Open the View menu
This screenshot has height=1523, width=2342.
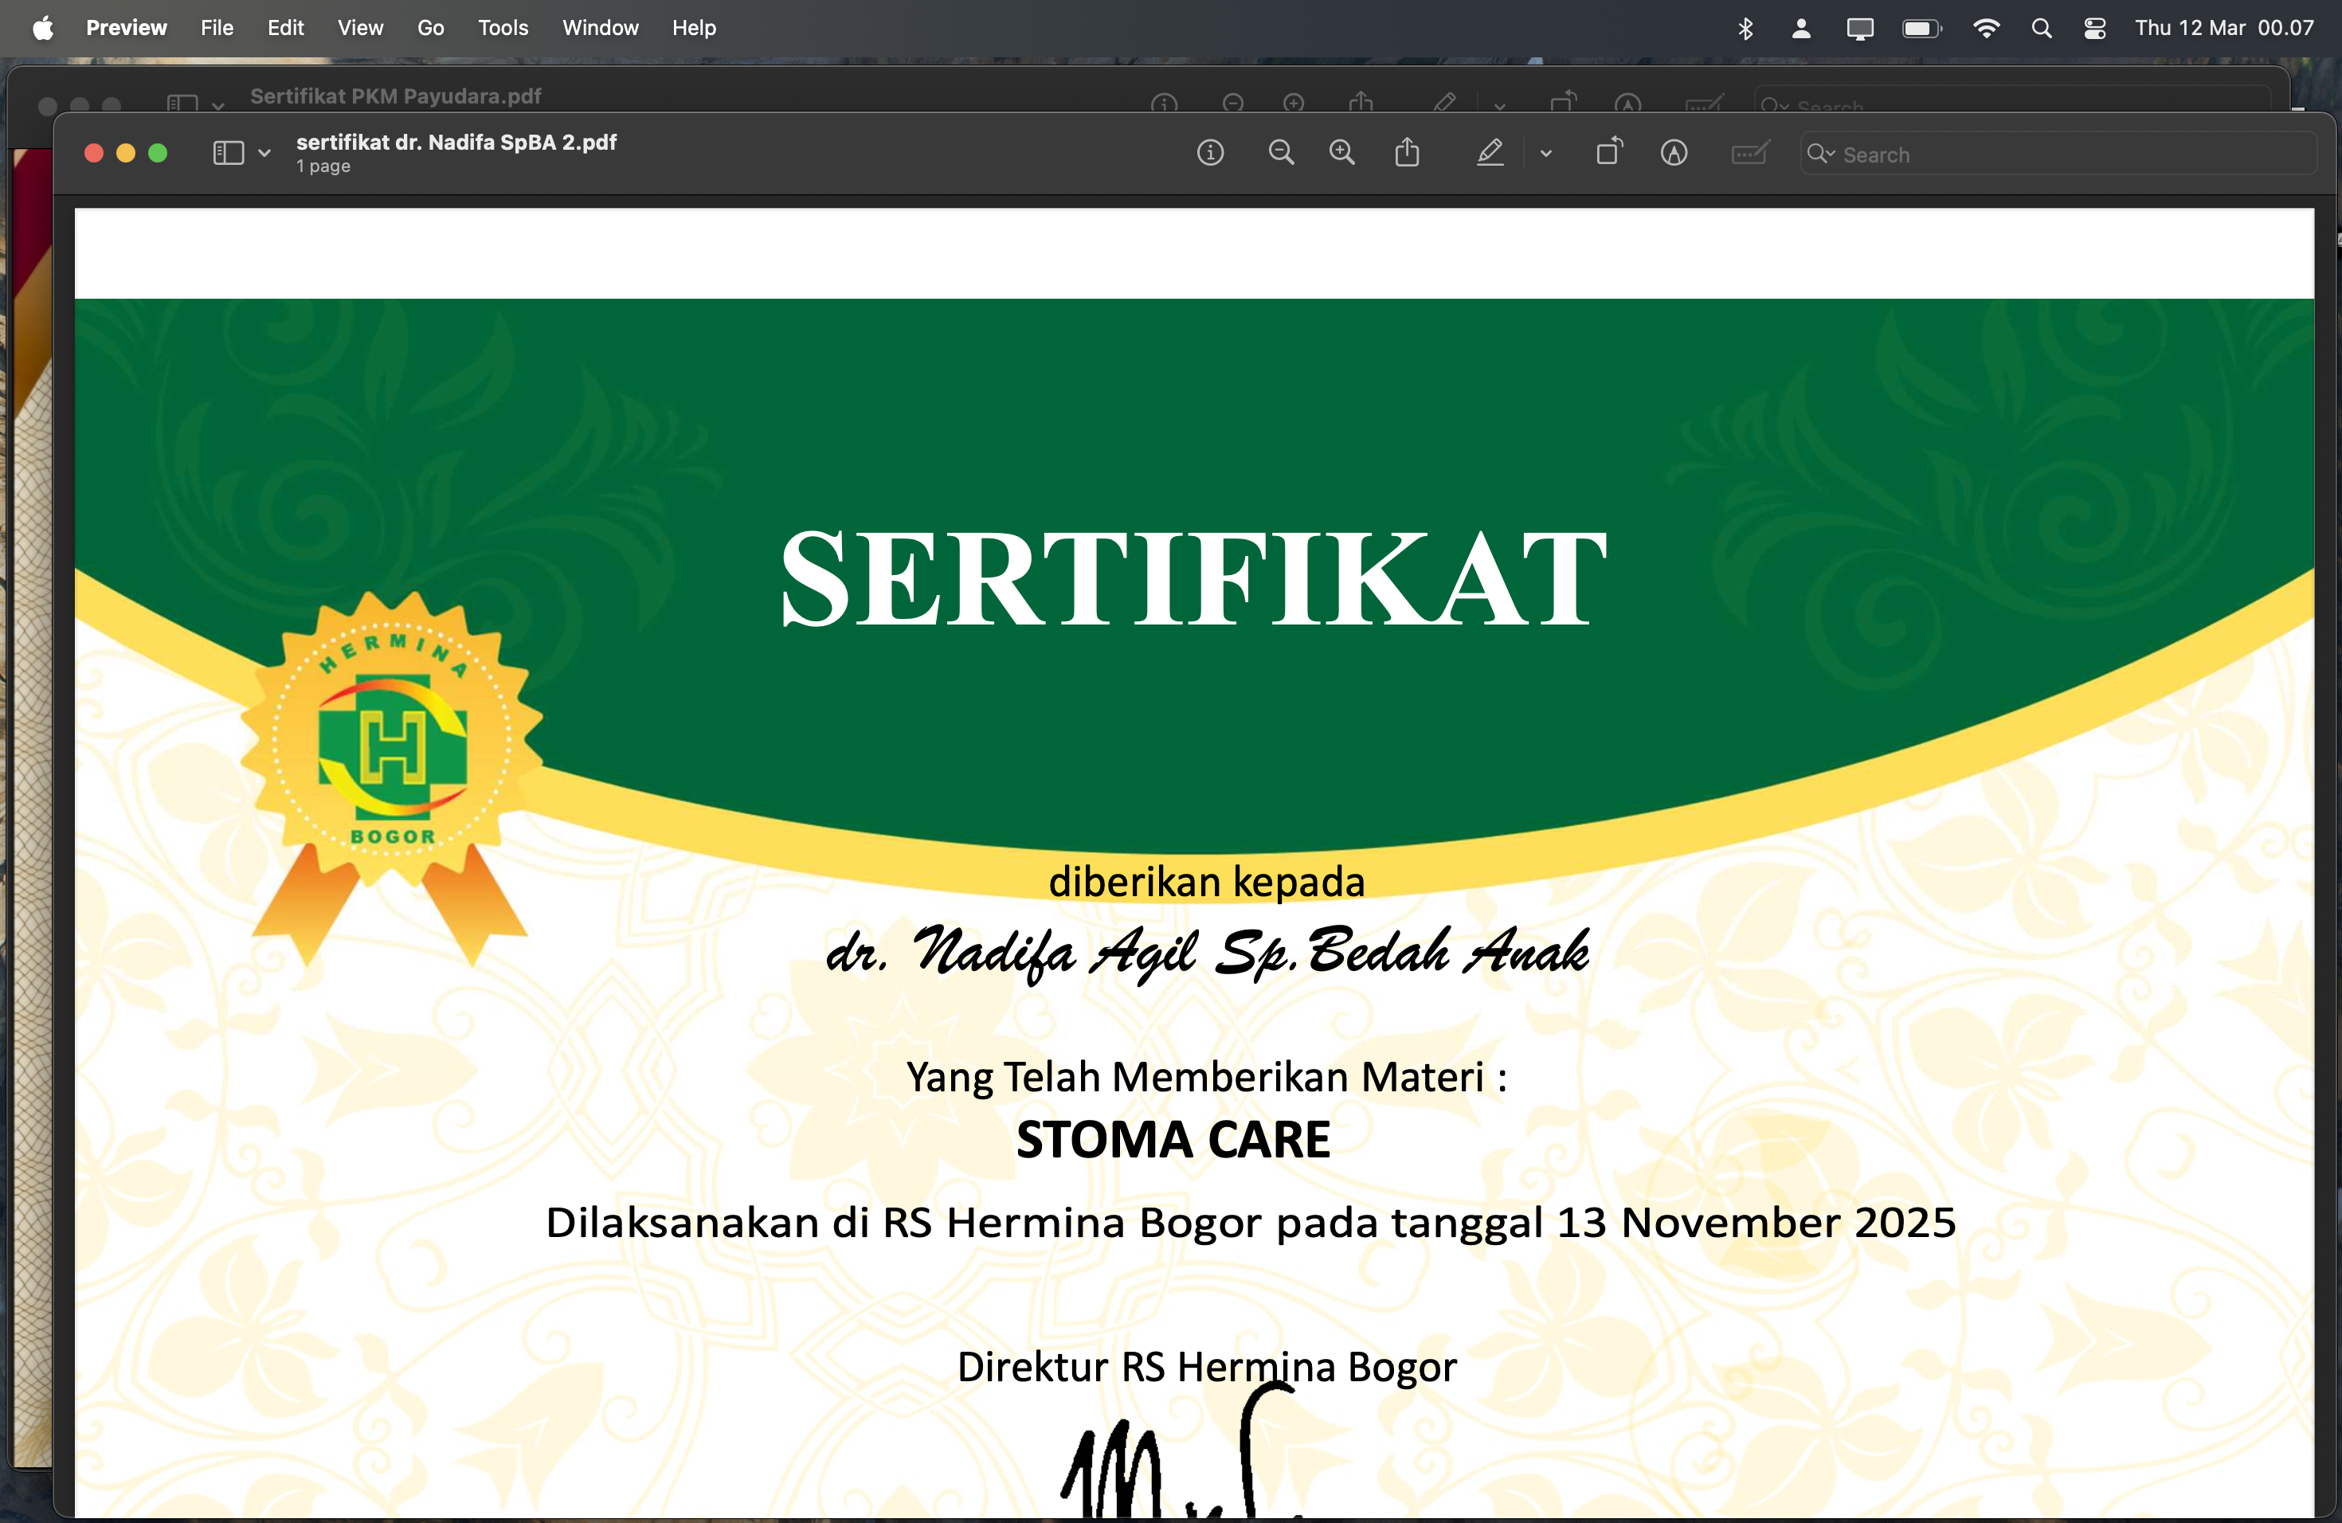pos(360,28)
